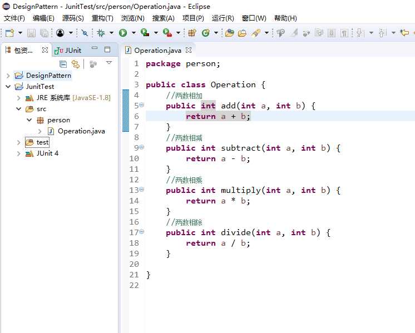This screenshot has height=333, width=415.
Task: Collapse the JunitTest project
Action: point(8,87)
